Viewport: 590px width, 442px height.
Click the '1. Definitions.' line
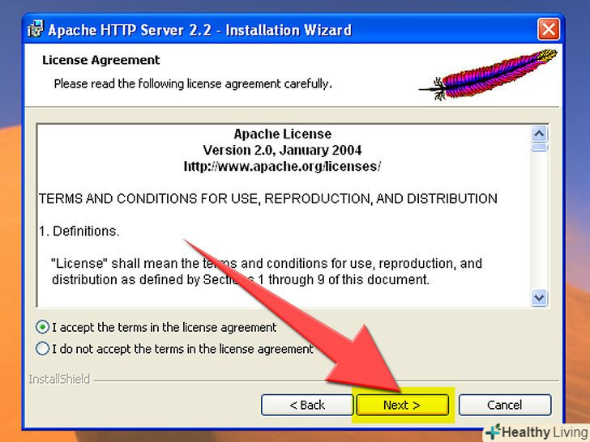coord(79,231)
